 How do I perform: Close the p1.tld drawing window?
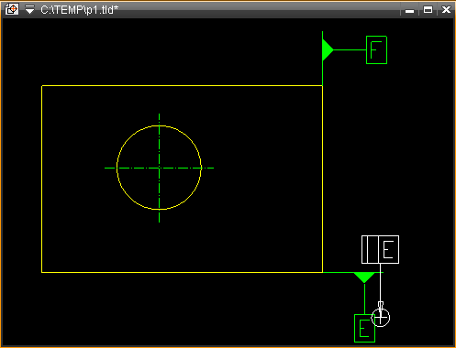[x=446, y=10]
